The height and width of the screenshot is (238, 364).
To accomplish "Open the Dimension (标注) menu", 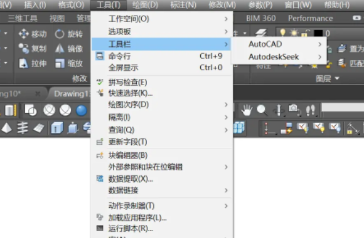I will coord(183,4).
